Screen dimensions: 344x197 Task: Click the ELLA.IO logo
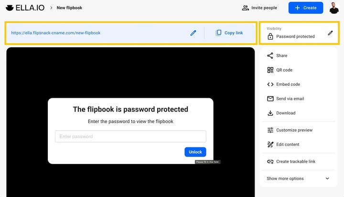tap(25, 8)
